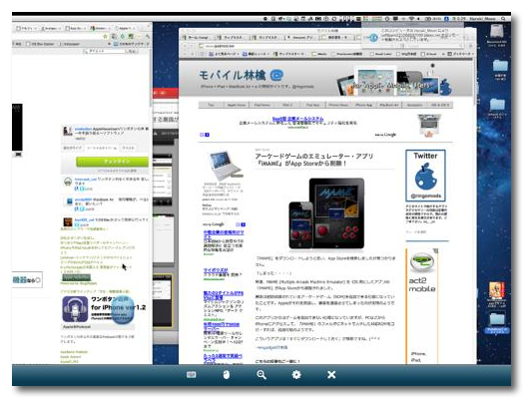Open the iMAME emulator article headline
This screenshot has height=398, width=523.
(x=313, y=160)
